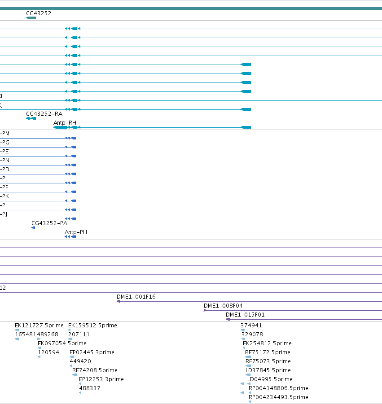Click the CG43252-PA protein label
Screen dimensions: 382x404
click(49, 223)
